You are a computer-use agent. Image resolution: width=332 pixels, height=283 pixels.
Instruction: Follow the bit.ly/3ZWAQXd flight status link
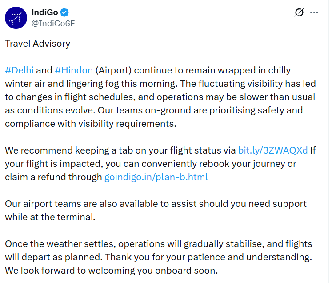tap(273, 150)
